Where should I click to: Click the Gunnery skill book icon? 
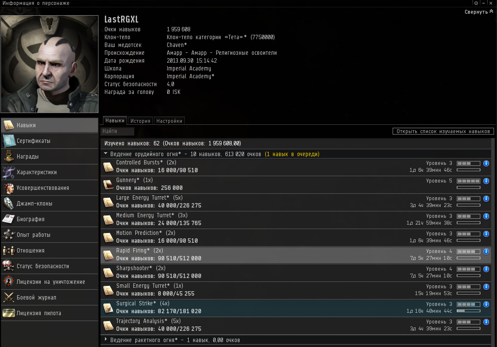coord(108,184)
